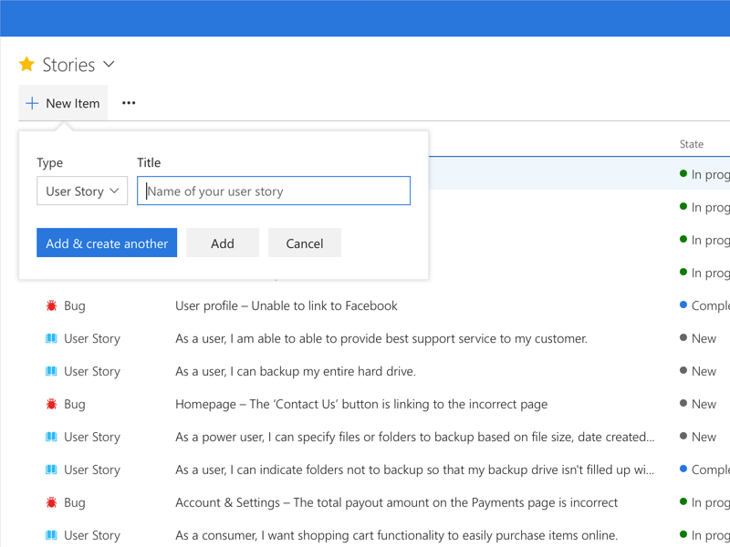The height and width of the screenshot is (547, 730).
Task: Click the bug icon on the Contact Us row
Action: point(51,404)
